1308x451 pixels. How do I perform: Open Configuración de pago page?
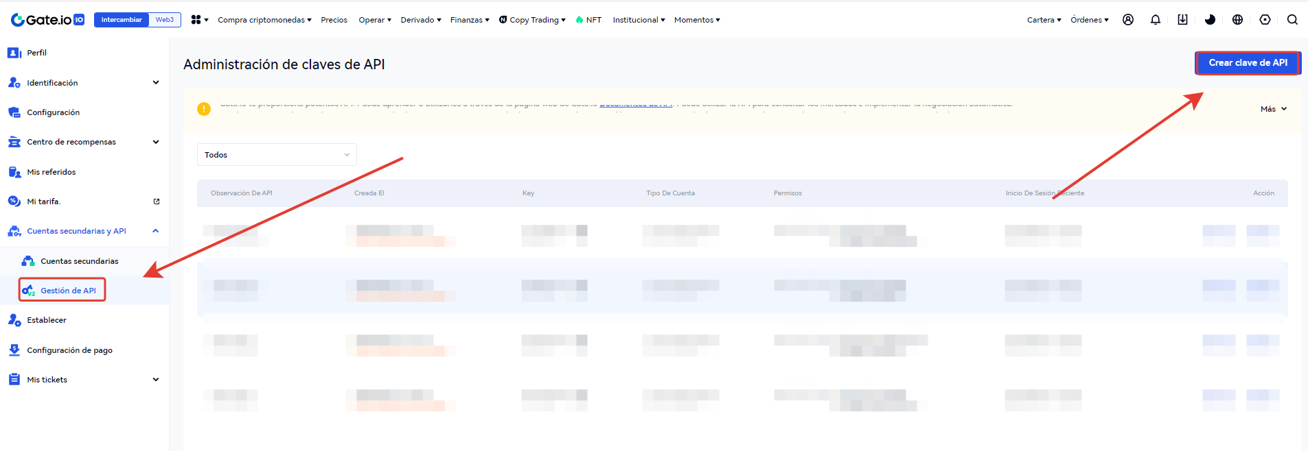(69, 350)
